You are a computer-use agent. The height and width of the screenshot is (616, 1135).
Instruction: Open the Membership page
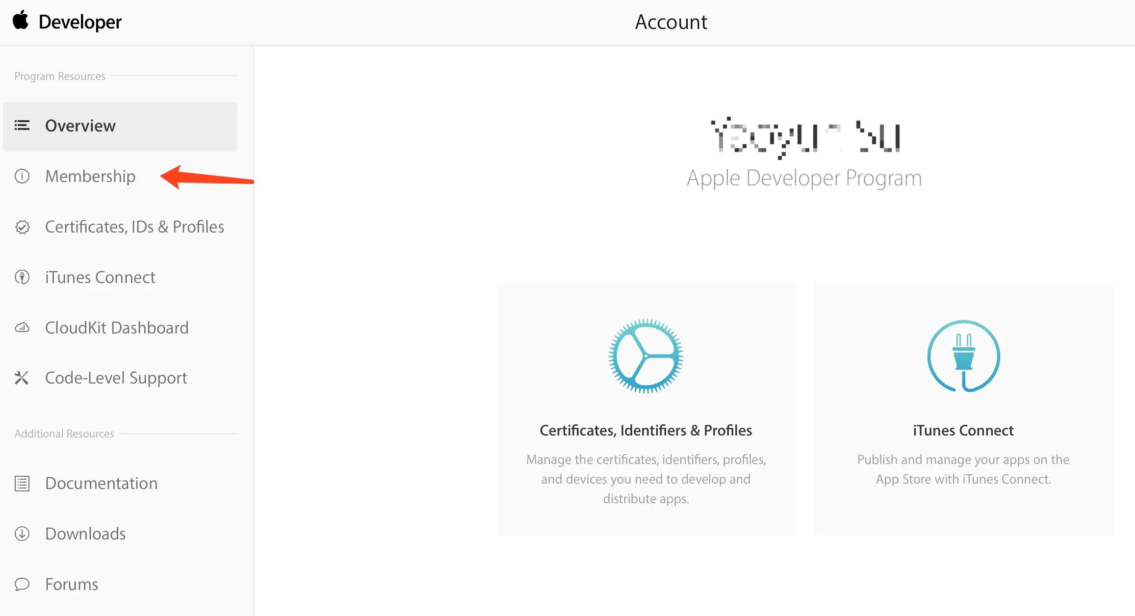tap(90, 176)
